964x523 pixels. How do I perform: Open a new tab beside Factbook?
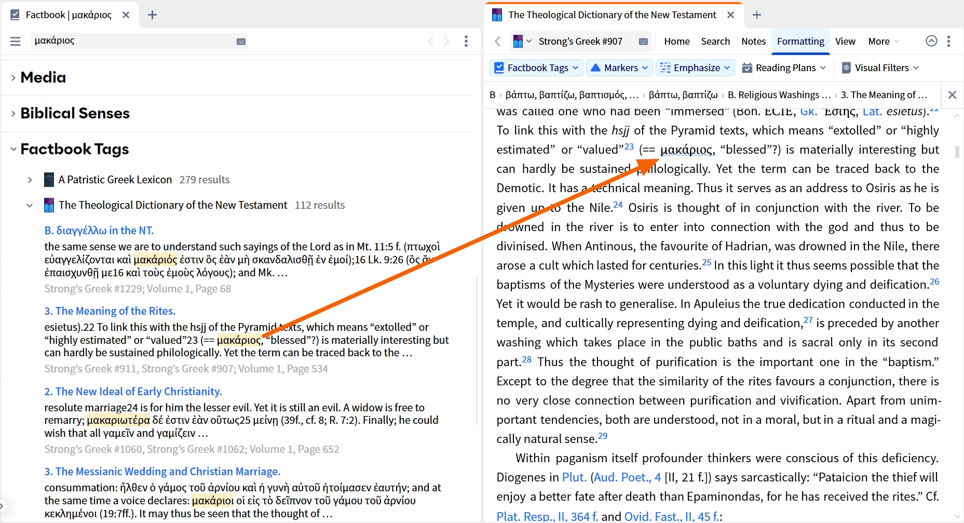[152, 15]
